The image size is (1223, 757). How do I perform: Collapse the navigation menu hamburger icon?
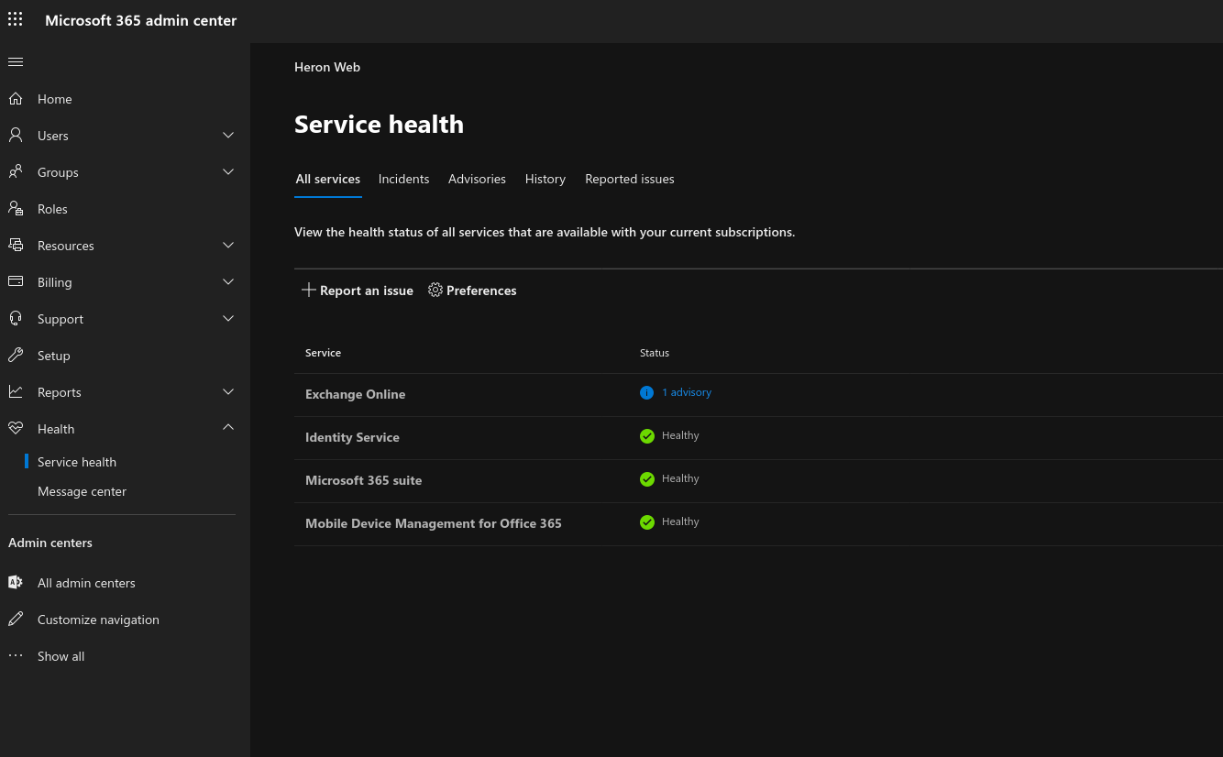tap(15, 61)
